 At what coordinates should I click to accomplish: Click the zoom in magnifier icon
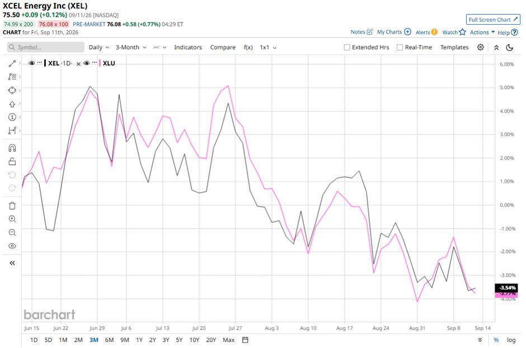click(12, 219)
